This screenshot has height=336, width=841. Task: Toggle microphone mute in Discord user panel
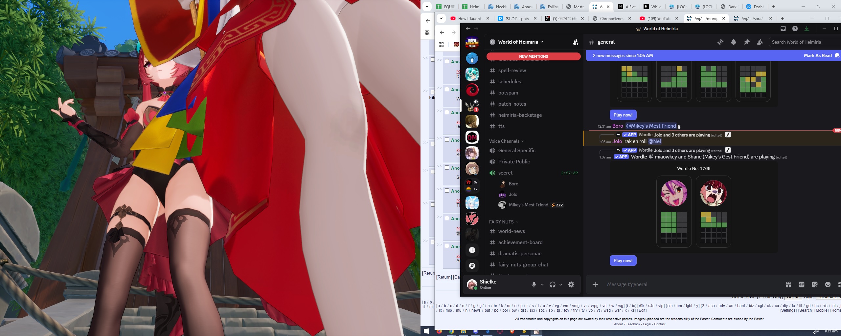click(x=534, y=284)
